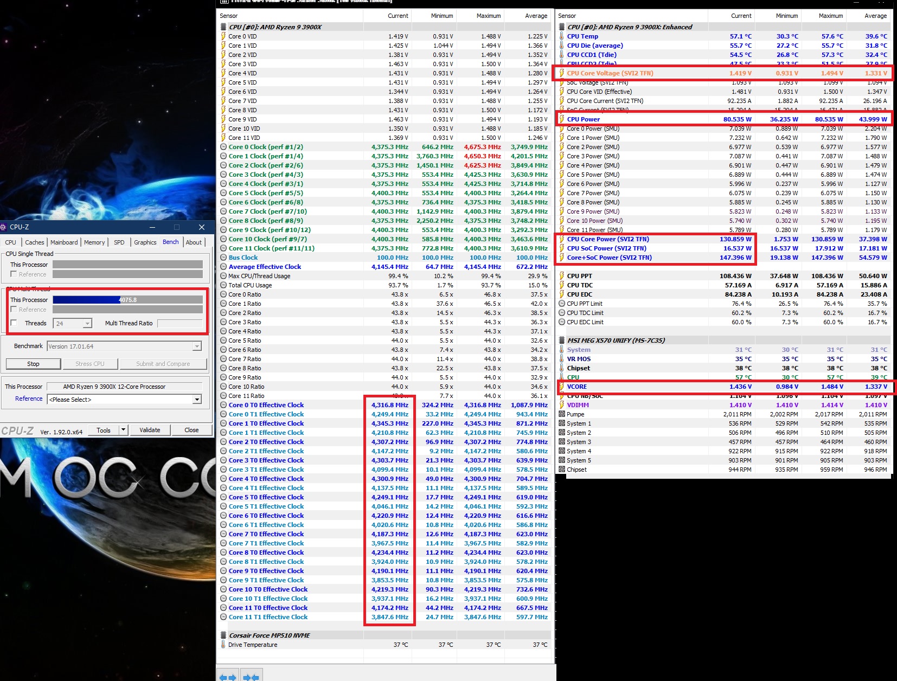Click the voltage bolt icon beside Core 0 VID

tap(223, 36)
